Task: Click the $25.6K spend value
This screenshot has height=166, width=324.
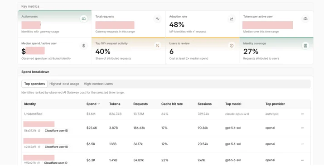Action: [92, 128]
